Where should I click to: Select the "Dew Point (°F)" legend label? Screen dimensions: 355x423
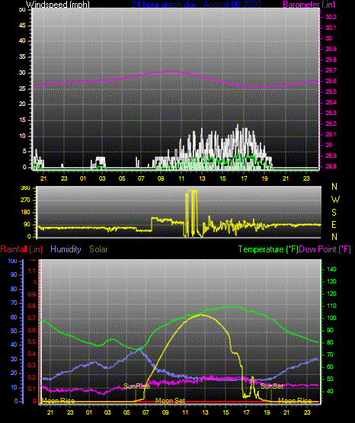tap(325, 249)
